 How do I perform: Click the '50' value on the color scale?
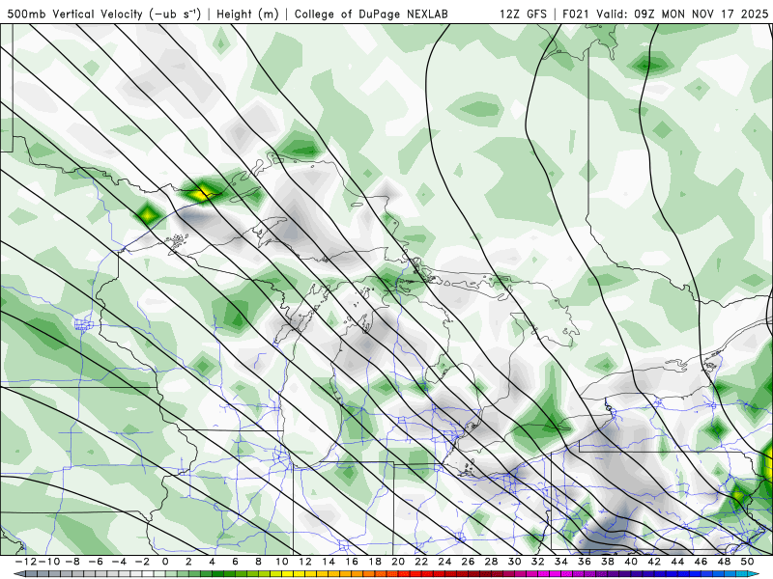point(747,562)
